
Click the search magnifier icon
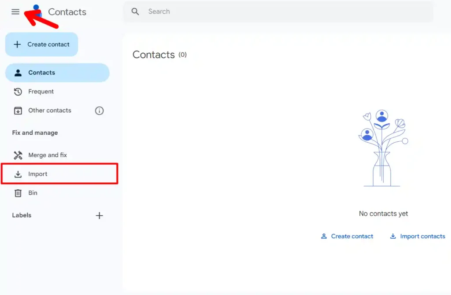pos(135,11)
